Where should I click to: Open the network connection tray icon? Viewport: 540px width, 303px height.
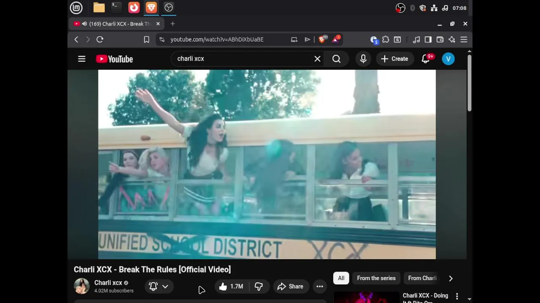[434, 8]
